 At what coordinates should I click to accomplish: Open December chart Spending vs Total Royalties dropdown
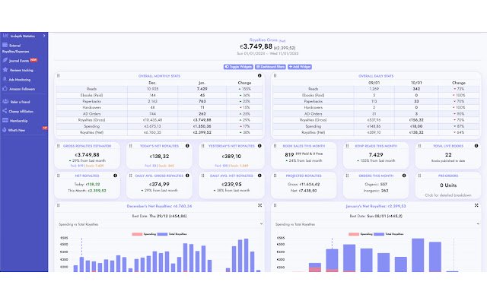[159, 224]
